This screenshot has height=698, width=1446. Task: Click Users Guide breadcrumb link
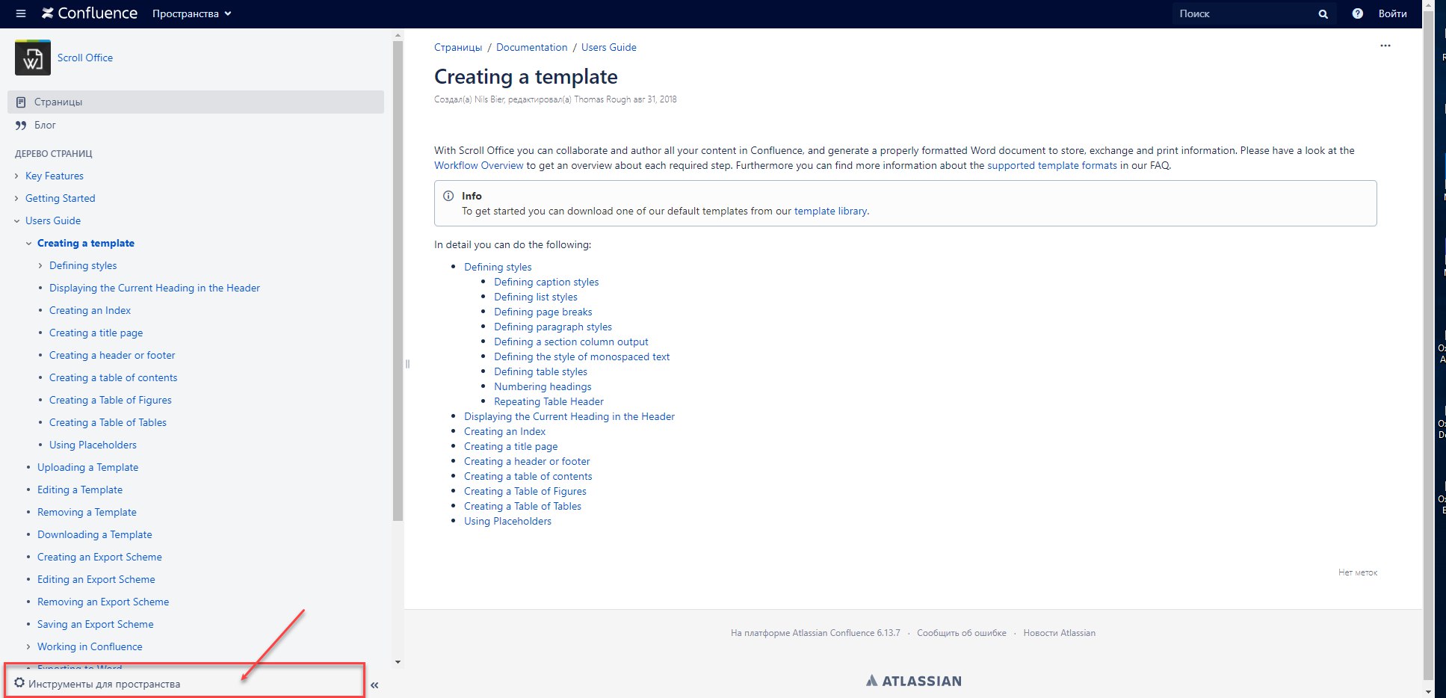point(609,47)
